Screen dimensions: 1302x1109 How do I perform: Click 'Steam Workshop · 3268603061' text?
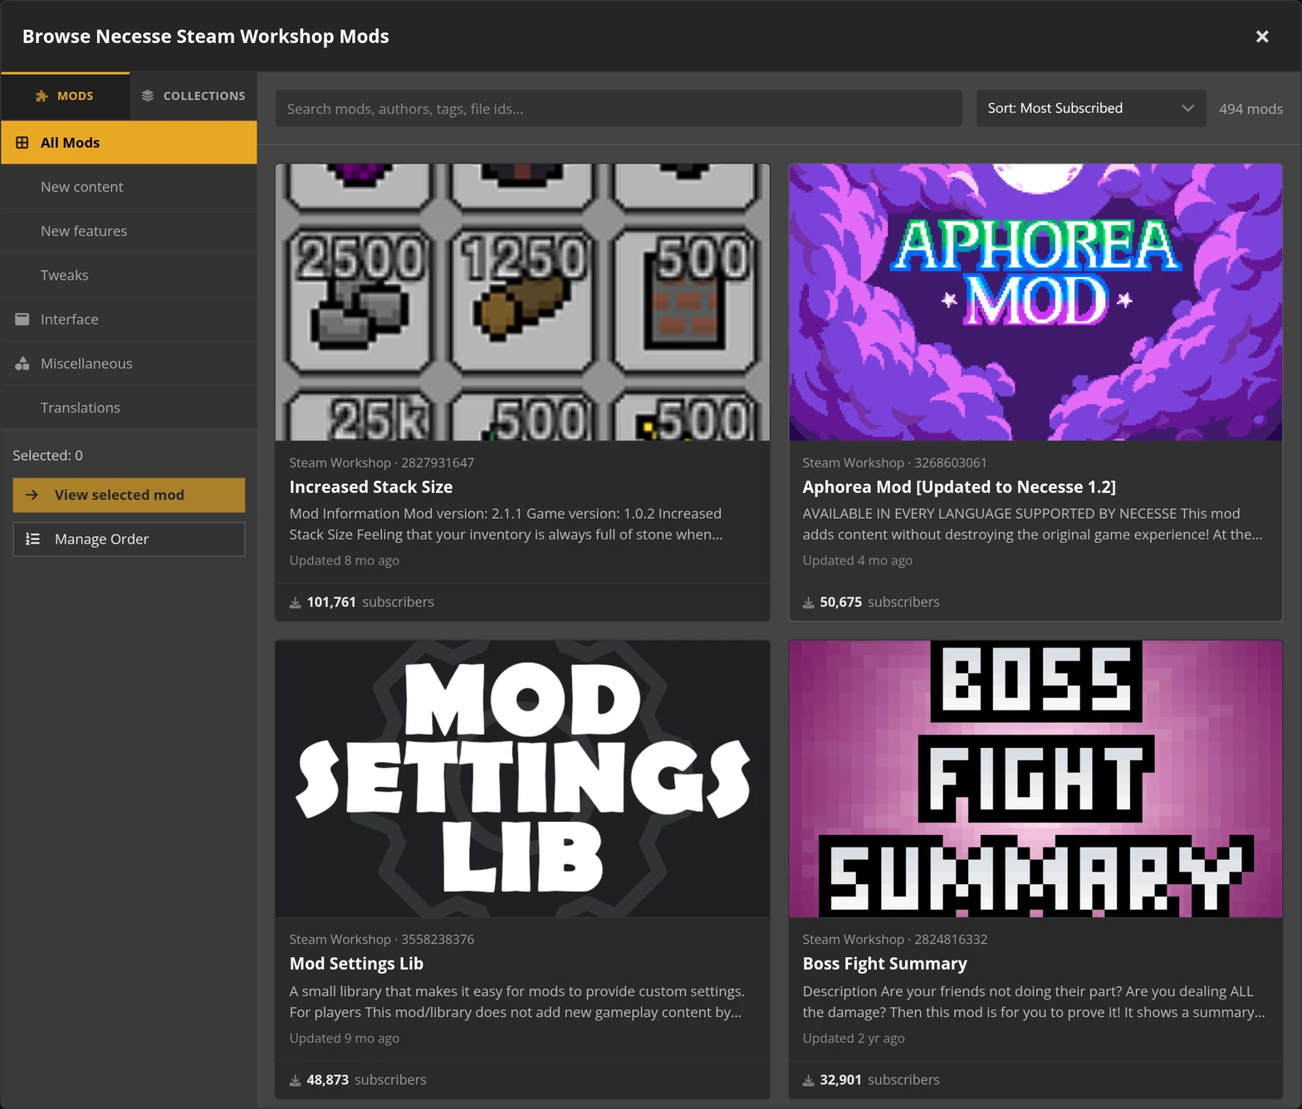pos(894,462)
